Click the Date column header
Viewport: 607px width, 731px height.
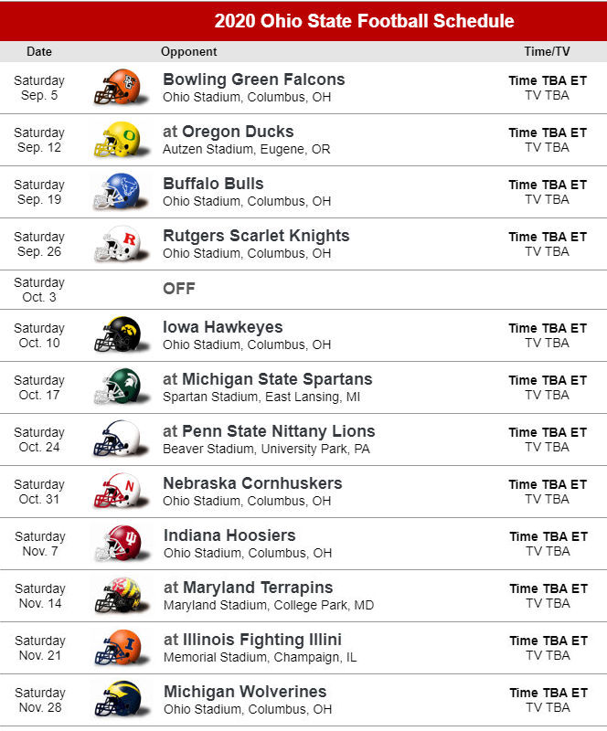click(x=39, y=52)
